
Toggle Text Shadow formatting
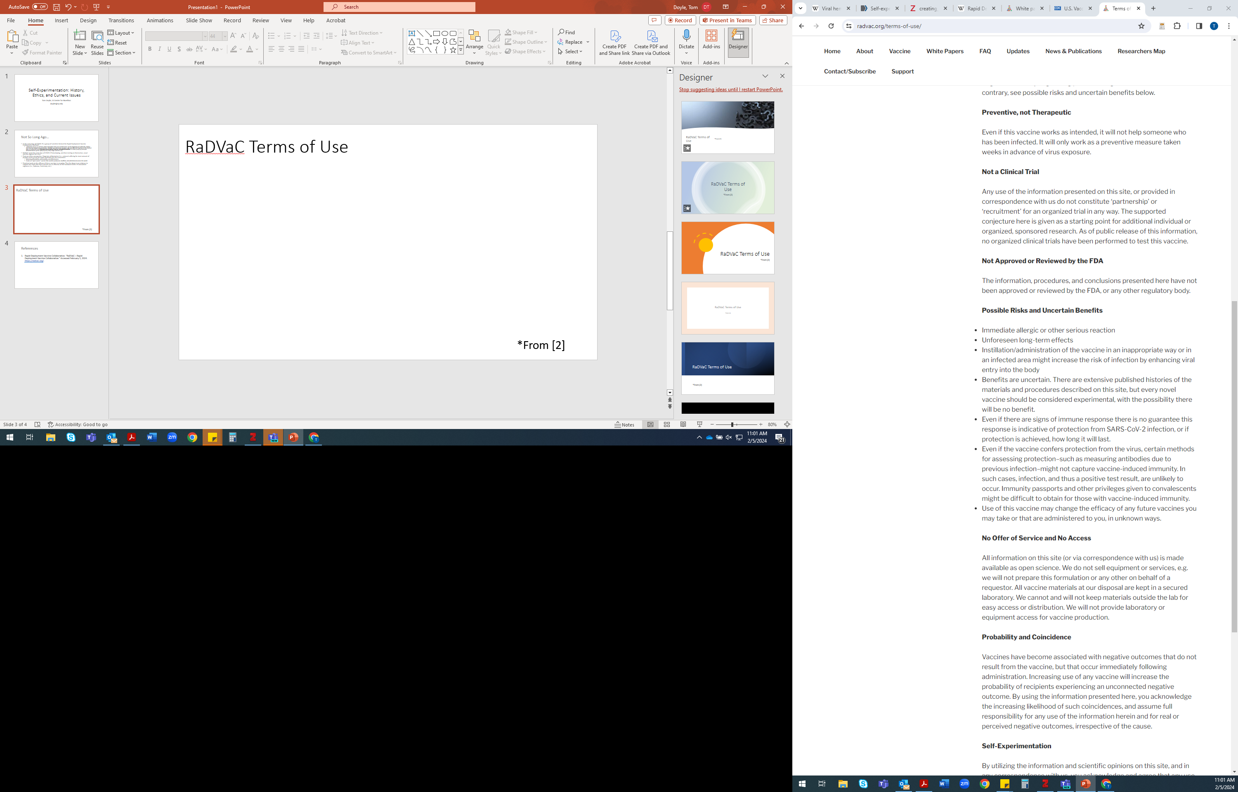click(x=179, y=49)
